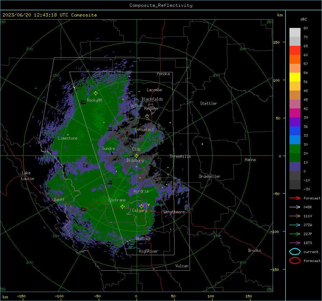Select the bright green 20-30 dBZ swatch
The image size is (322, 301).
click(x=295, y=149)
